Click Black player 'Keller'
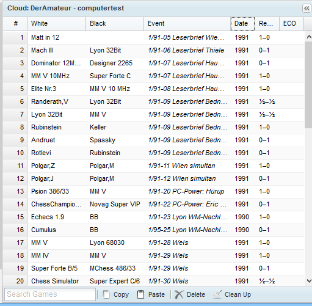 point(98,127)
